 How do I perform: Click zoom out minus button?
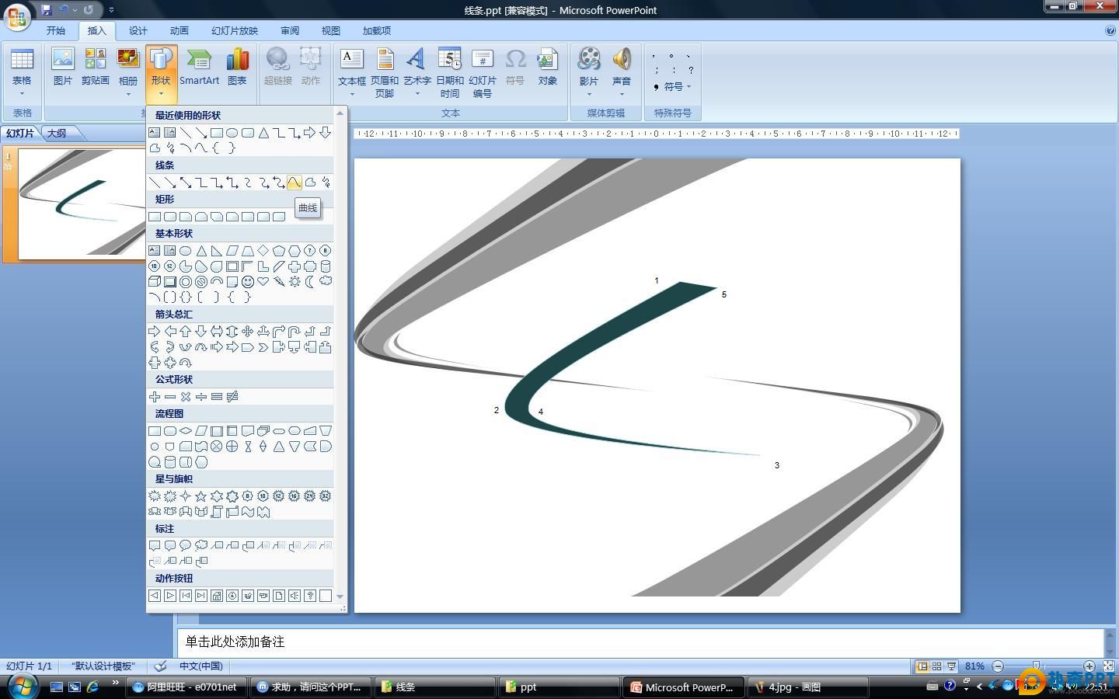(x=998, y=666)
